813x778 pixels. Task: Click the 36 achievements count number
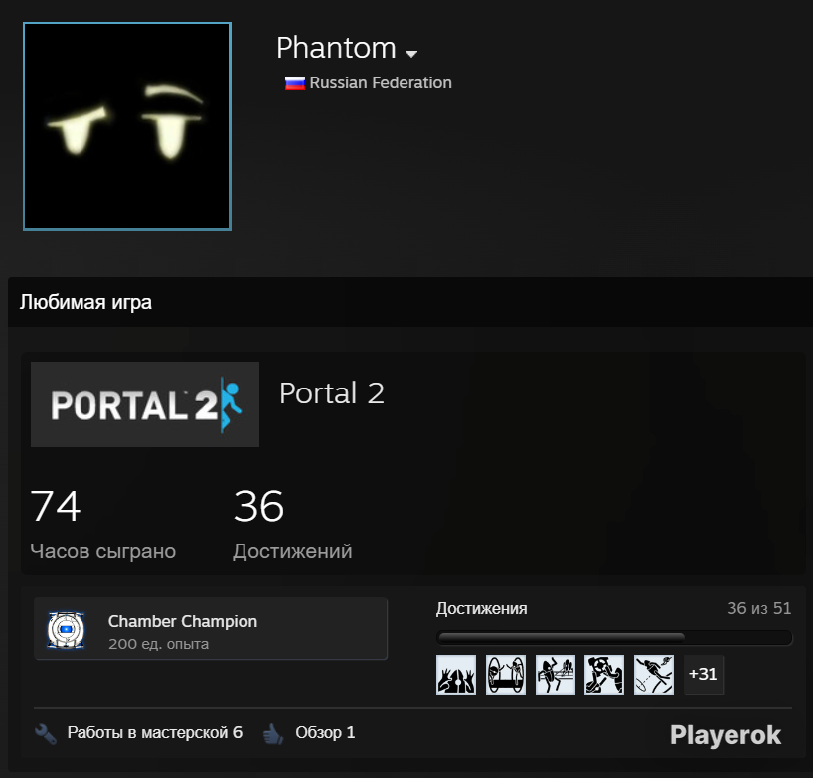pyautogui.click(x=258, y=506)
